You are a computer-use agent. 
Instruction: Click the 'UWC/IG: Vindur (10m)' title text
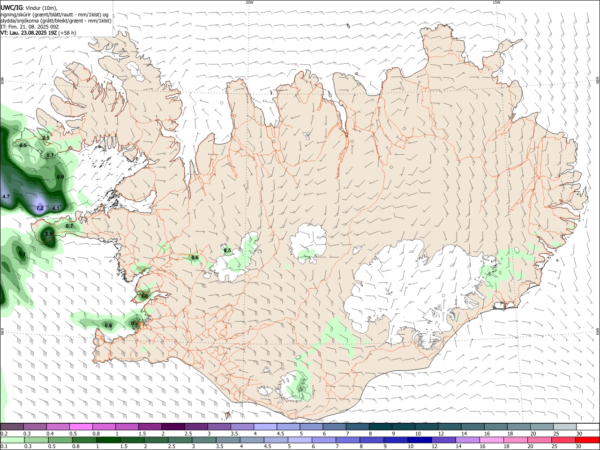[x=29, y=7]
